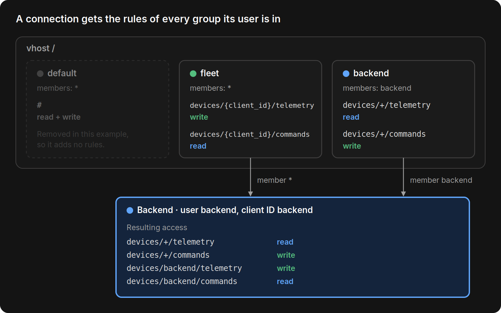
Task: Click the blue dot beside the backend group title
Action: coord(346,74)
